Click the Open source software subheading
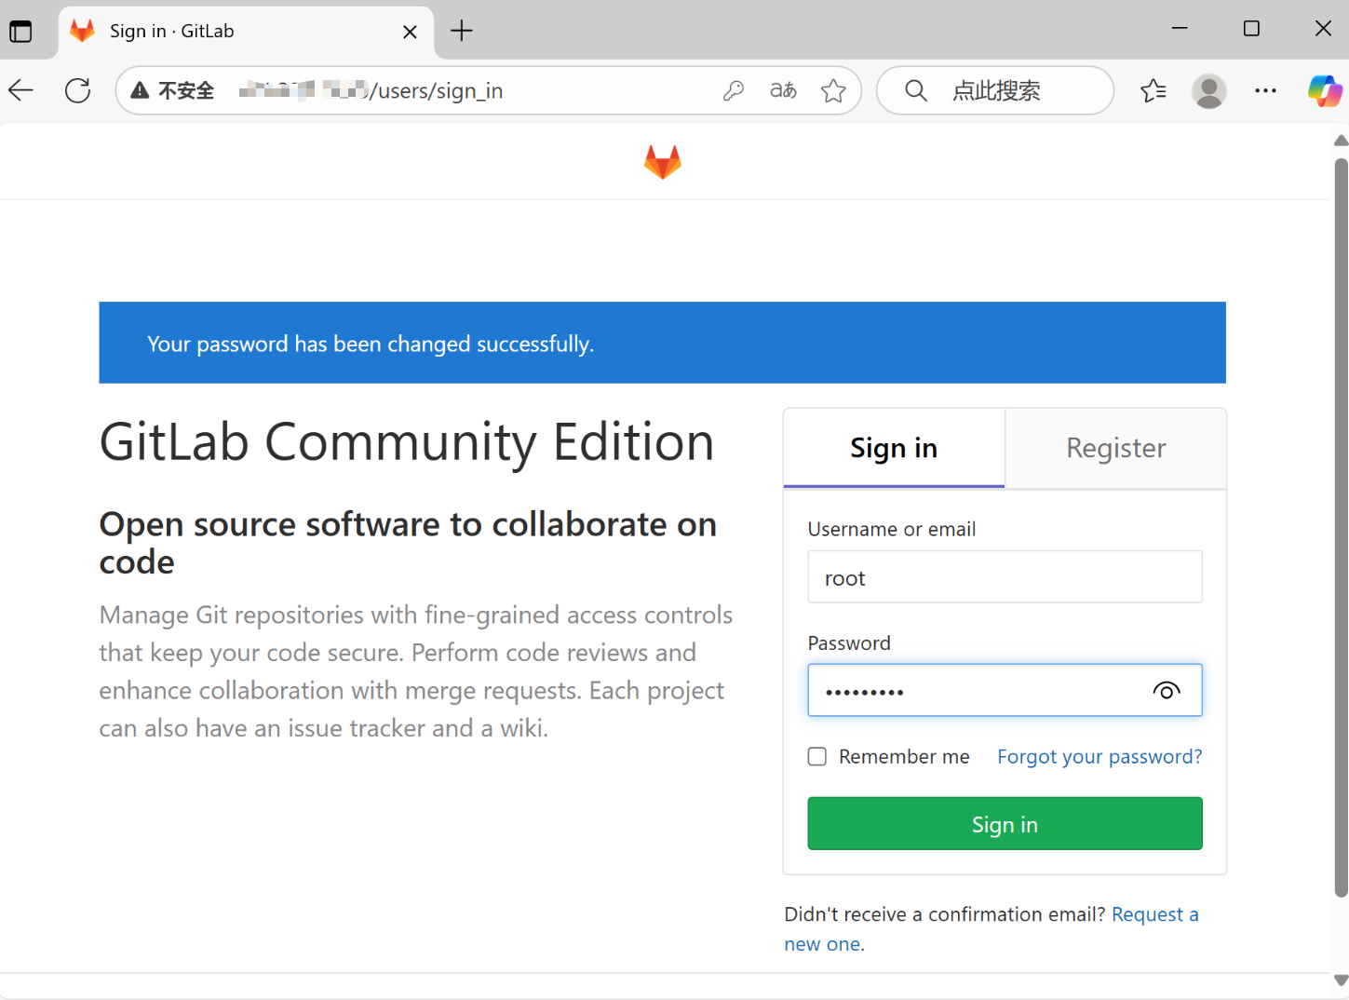1349x1000 pixels. tap(408, 543)
